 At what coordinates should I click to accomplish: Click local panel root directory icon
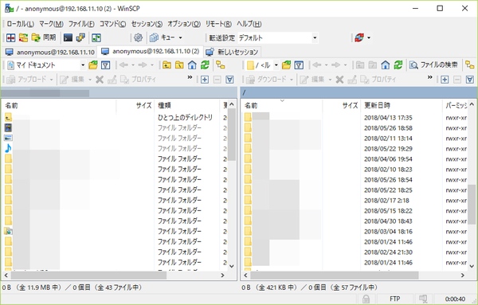coord(179,65)
